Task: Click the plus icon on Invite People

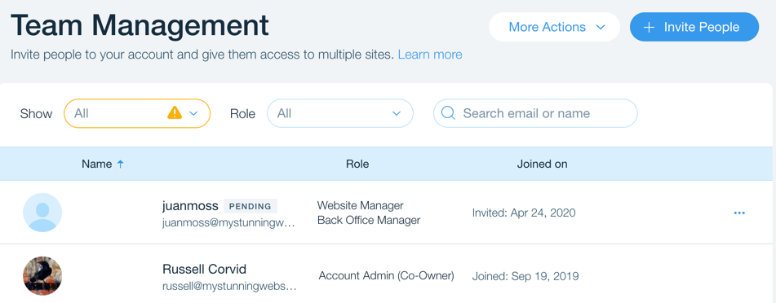Action: 649,27
